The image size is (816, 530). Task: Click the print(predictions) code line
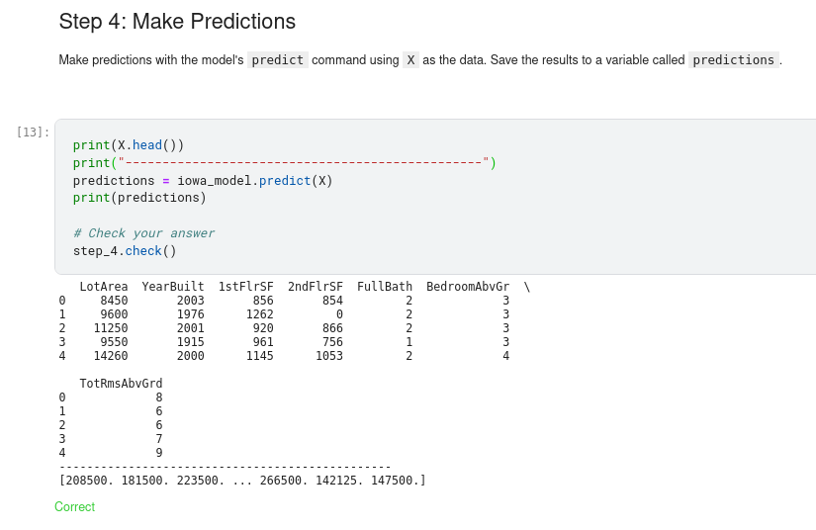139,198
